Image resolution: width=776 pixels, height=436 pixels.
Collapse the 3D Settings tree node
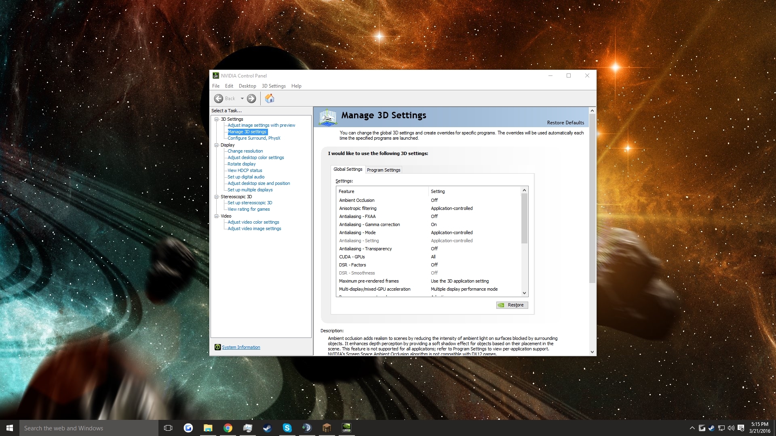click(217, 119)
